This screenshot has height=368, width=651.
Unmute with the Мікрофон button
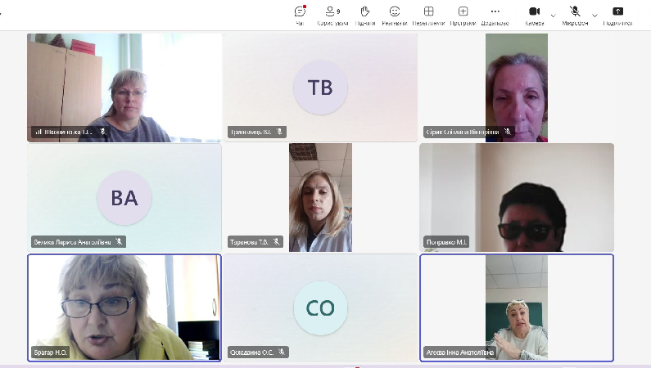point(575,16)
